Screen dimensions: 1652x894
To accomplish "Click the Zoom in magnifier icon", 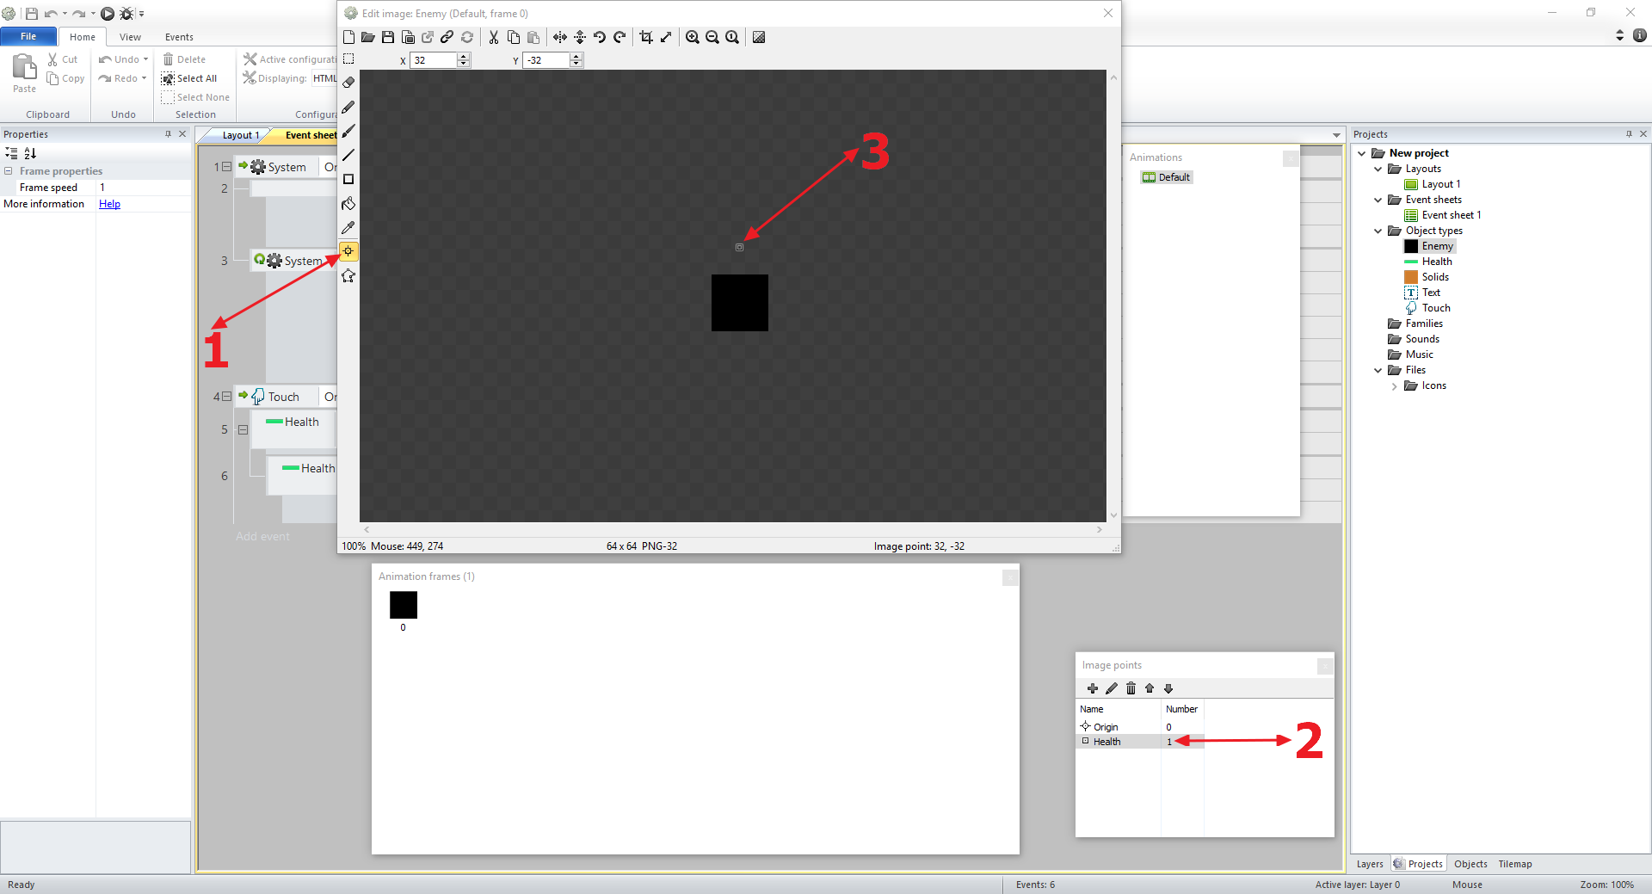I will click(693, 37).
